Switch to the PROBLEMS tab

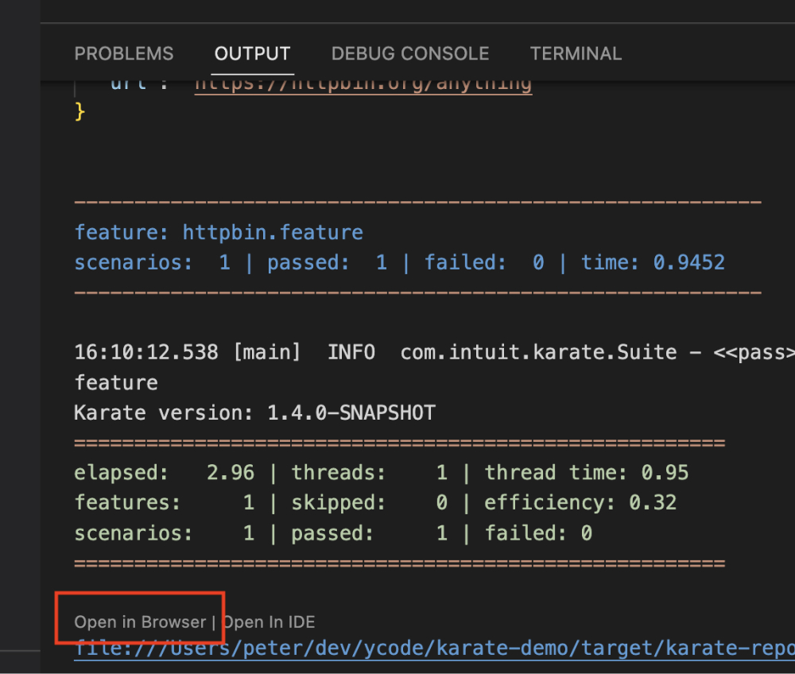point(124,54)
